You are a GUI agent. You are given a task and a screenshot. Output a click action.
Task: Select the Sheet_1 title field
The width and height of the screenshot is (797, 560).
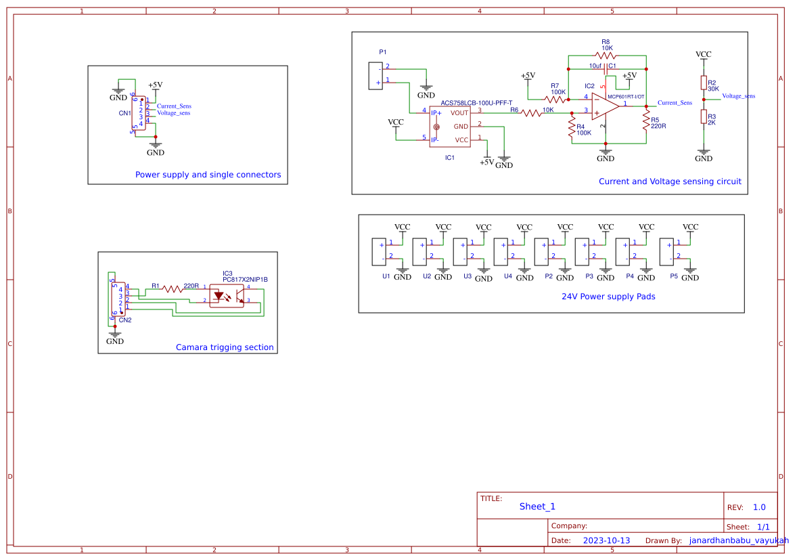tap(537, 507)
